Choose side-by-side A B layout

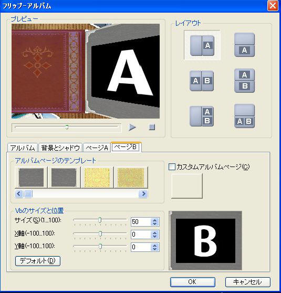tap(202, 81)
